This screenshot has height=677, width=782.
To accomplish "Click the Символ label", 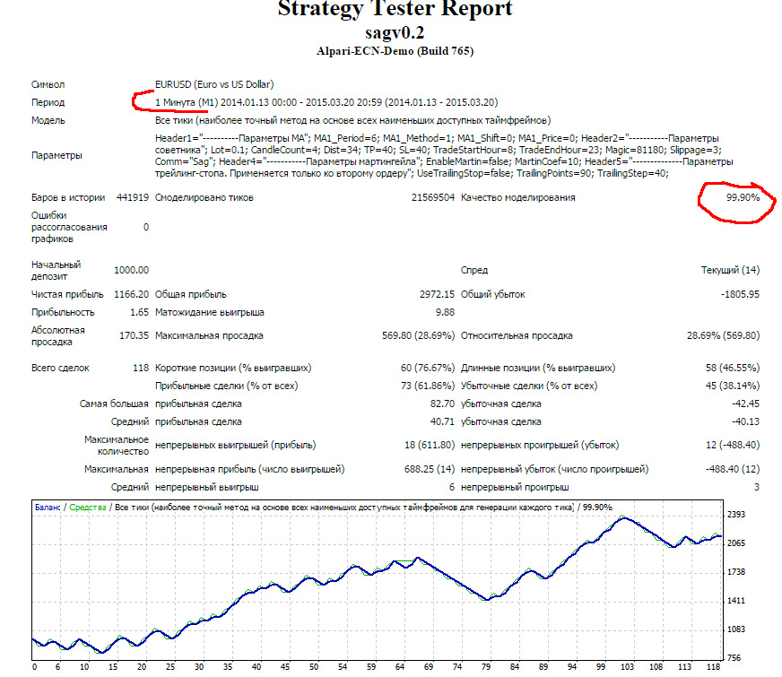I will pyautogui.click(x=48, y=84).
